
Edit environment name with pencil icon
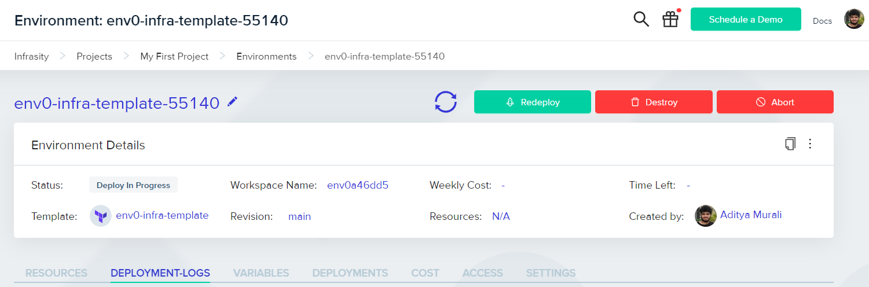coord(232,102)
